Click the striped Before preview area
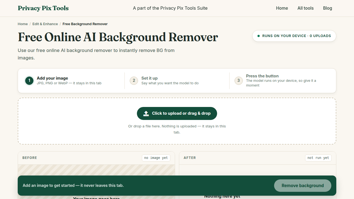354x199 pixels. pos(96,170)
